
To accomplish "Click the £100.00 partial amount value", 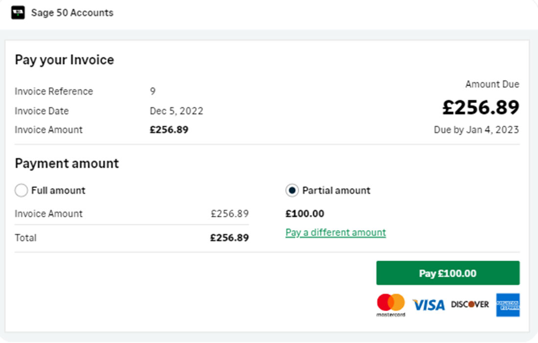I will click(305, 214).
